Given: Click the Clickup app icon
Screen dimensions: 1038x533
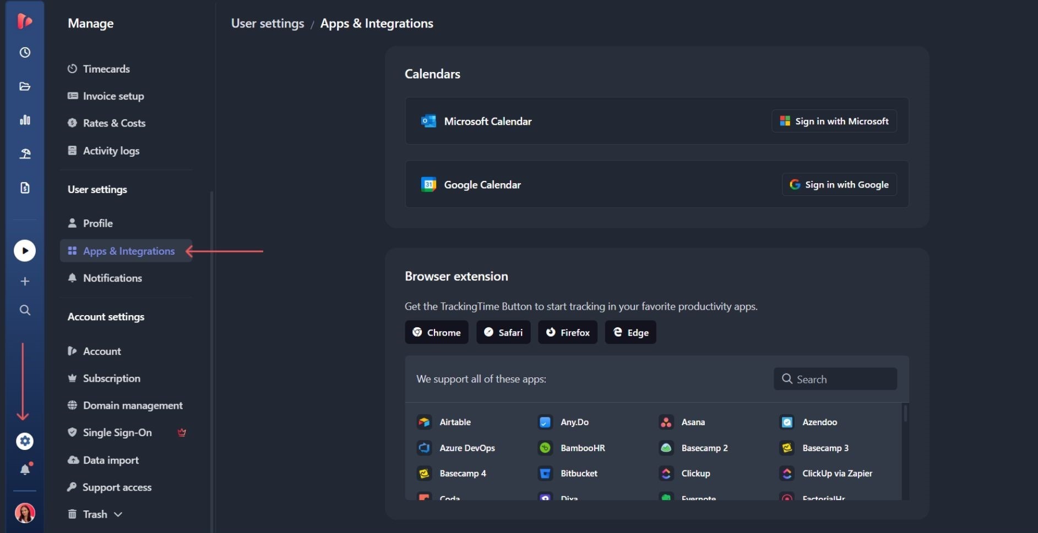Looking at the screenshot, I should (666, 473).
